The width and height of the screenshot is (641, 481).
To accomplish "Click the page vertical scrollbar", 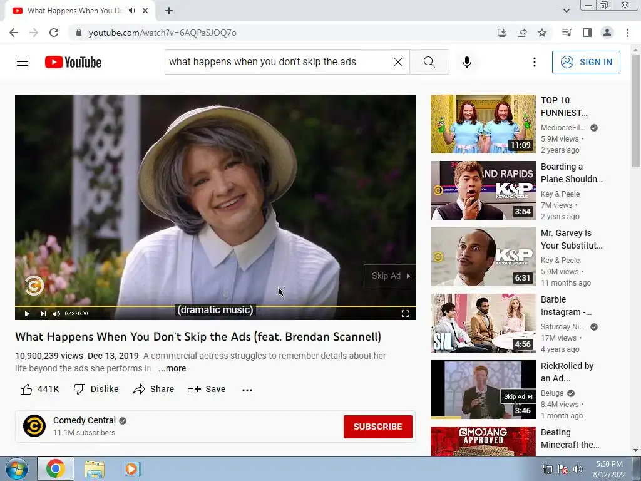I will [x=635, y=110].
